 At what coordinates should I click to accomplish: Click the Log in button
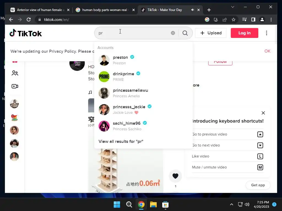click(x=245, y=33)
